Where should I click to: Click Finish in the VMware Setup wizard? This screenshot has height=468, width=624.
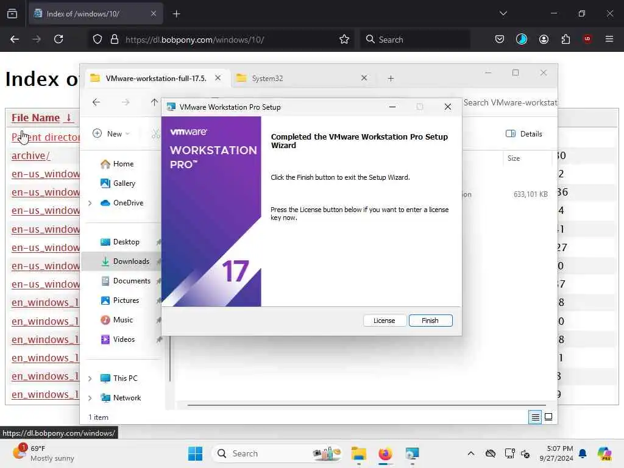click(x=430, y=321)
